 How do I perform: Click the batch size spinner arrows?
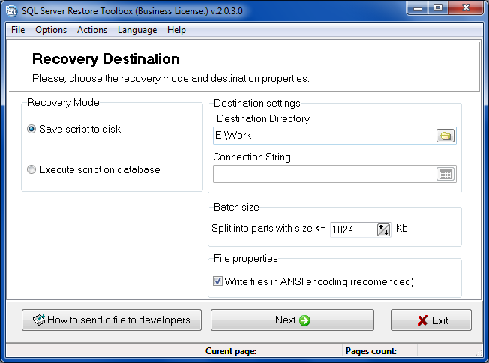383,229
